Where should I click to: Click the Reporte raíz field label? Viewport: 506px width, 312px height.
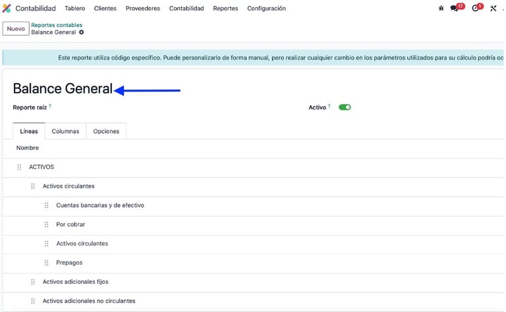(30, 107)
